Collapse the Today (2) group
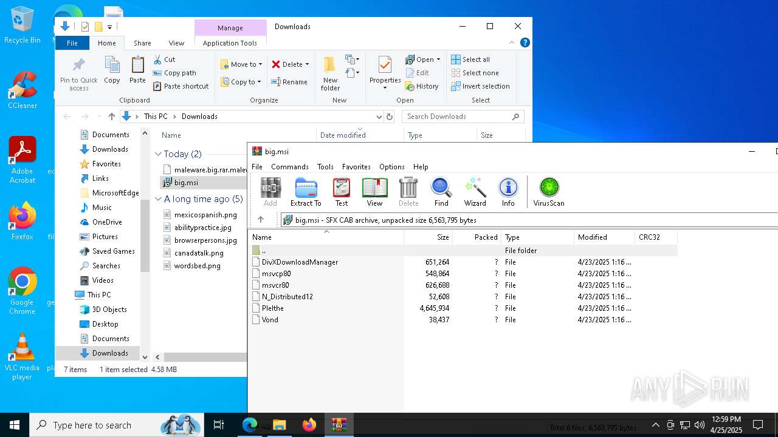Image resolution: width=778 pixels, height=437 pixels. click(x=158, y=154)
